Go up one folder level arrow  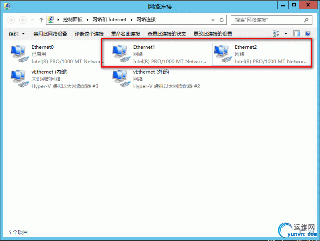(41, 20)
